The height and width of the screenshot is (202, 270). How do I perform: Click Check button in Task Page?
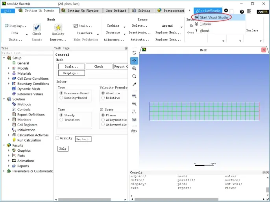pos(99,66)
